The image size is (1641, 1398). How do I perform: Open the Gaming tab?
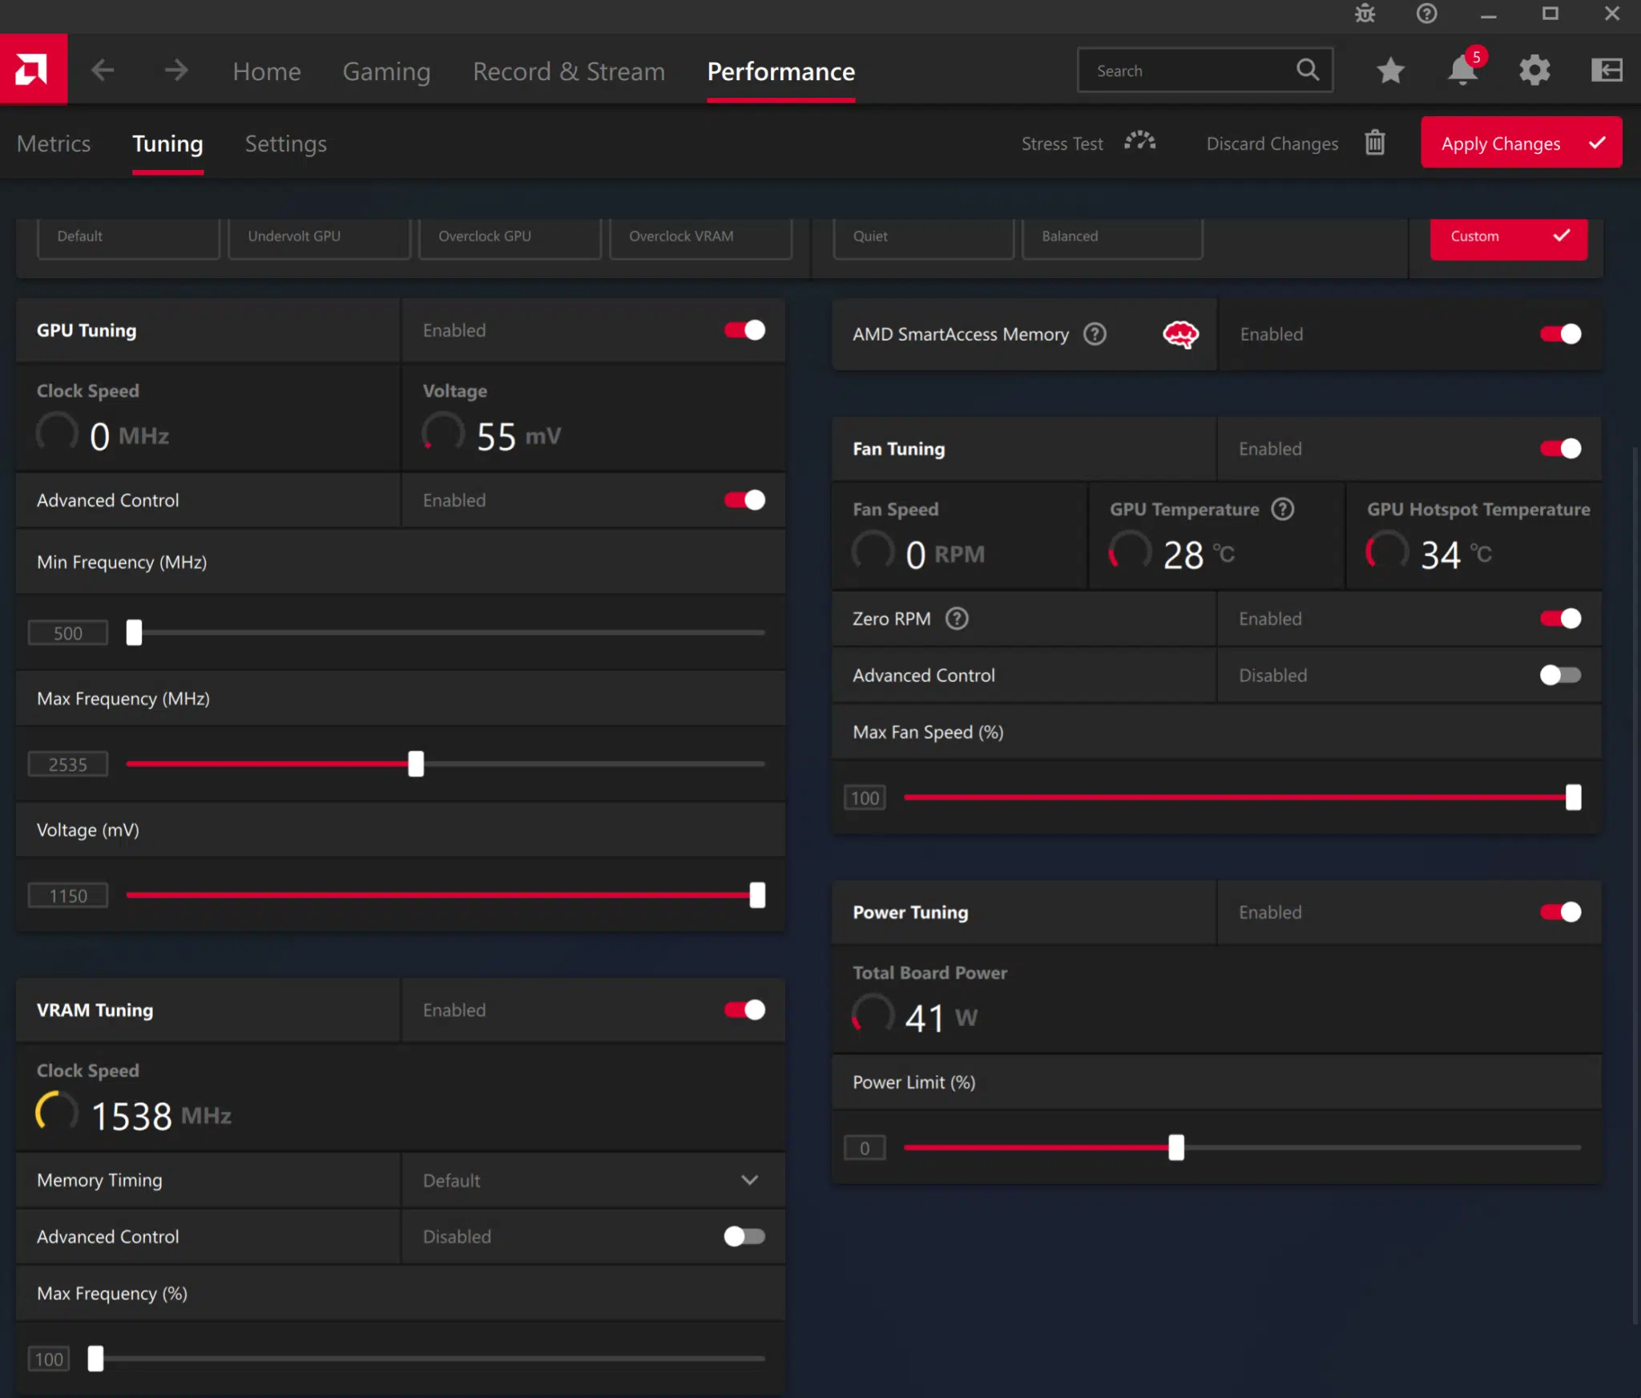pos(386,71)
